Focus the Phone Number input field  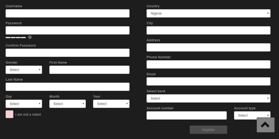tap(208, 64)
